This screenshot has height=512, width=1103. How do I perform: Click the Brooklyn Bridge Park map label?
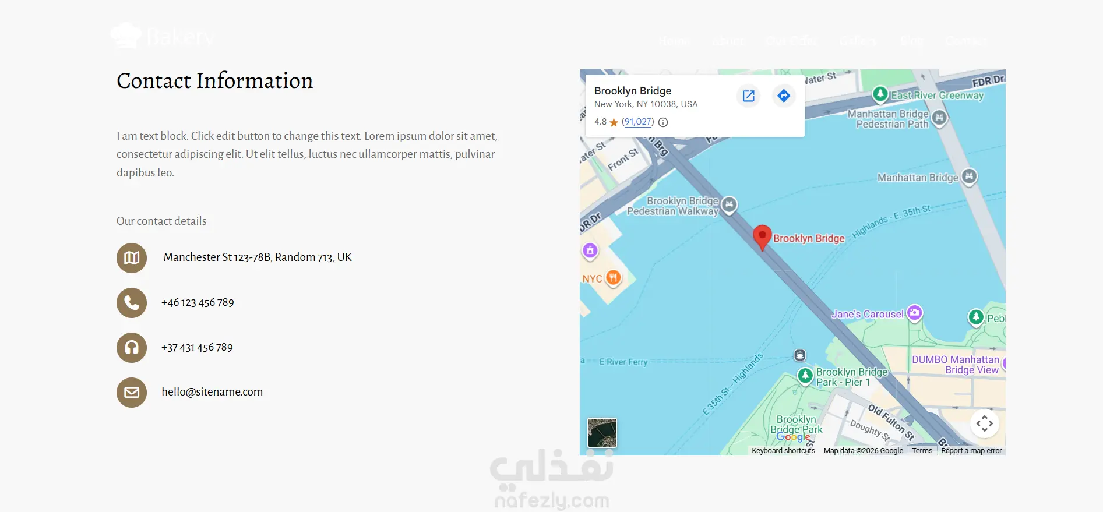click(797, 424)
